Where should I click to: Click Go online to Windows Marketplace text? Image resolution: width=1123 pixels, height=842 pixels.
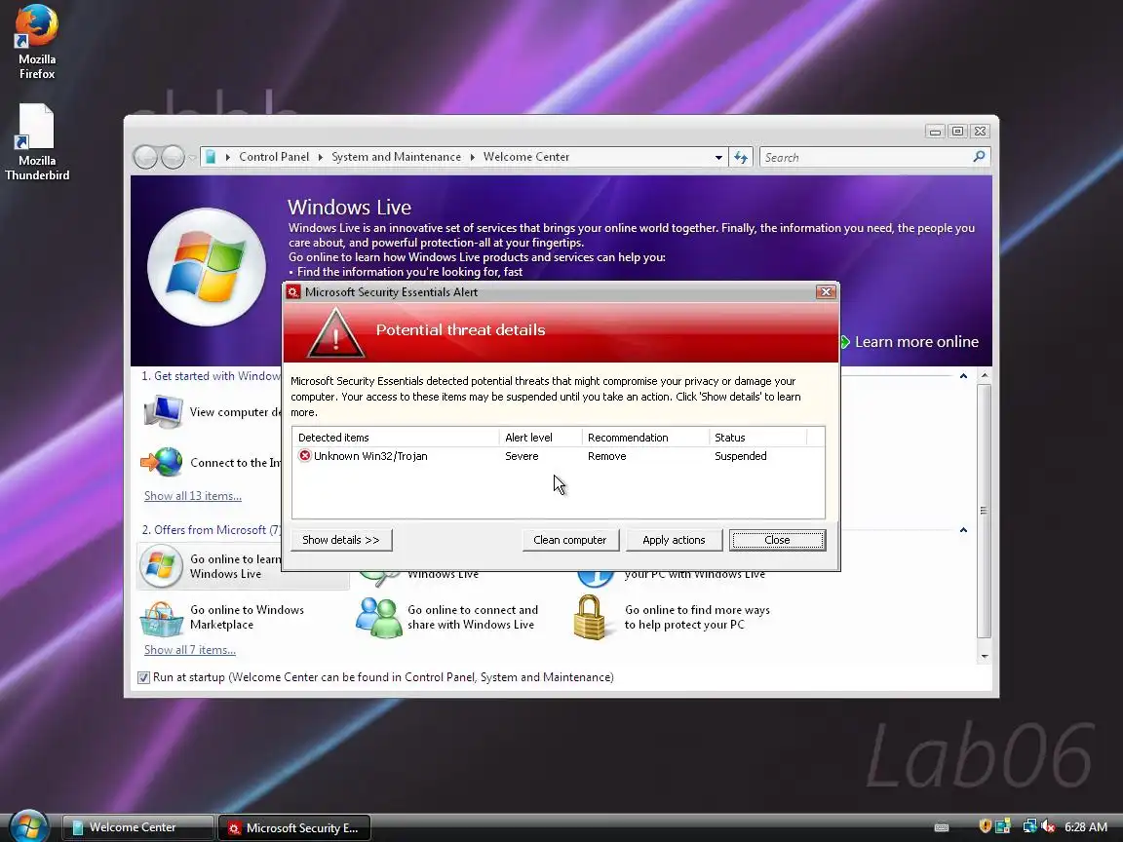click(x=247, y=617)
